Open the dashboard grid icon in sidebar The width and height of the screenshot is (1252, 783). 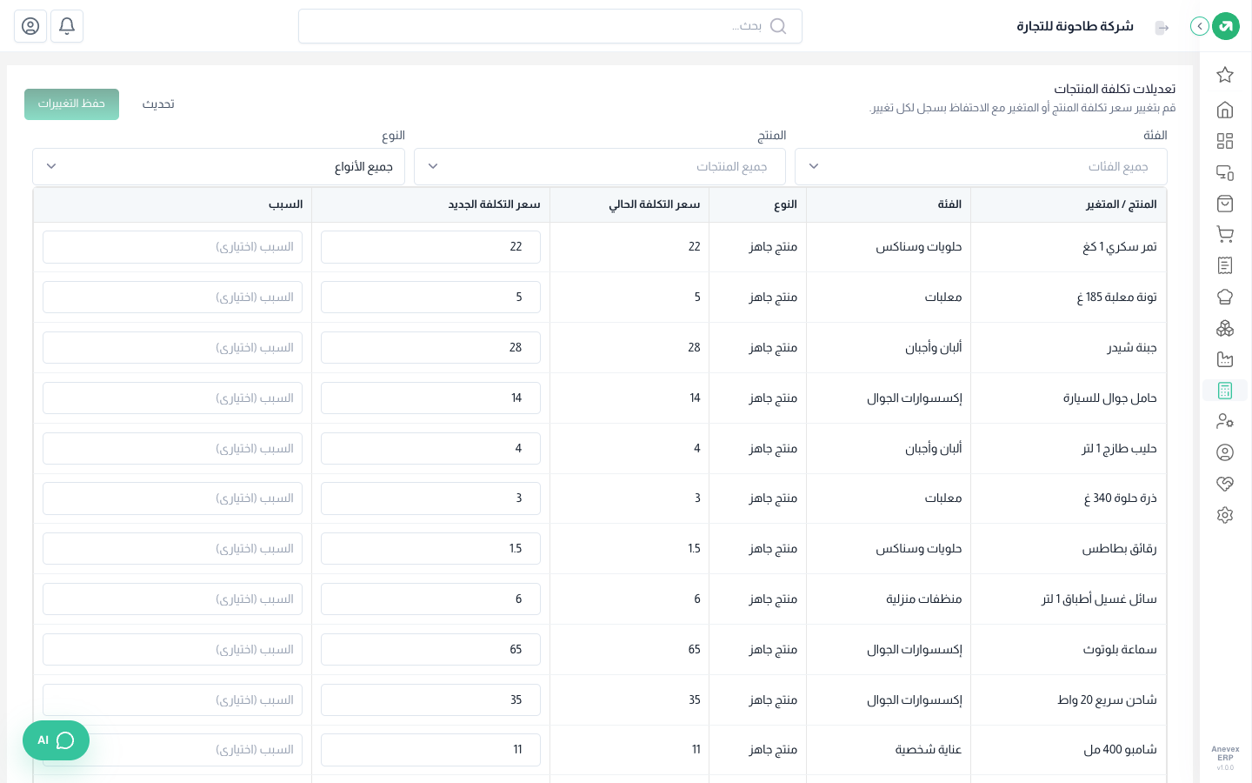coord(1225,141)
